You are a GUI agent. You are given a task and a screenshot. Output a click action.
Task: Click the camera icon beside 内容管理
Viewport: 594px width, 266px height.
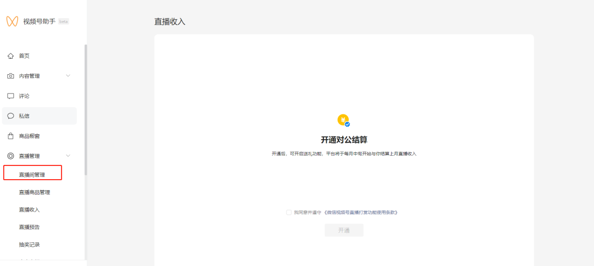point(10,76)
